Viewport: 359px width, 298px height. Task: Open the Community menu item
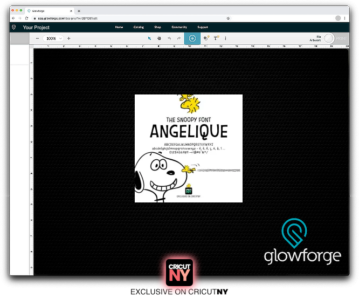179,27
